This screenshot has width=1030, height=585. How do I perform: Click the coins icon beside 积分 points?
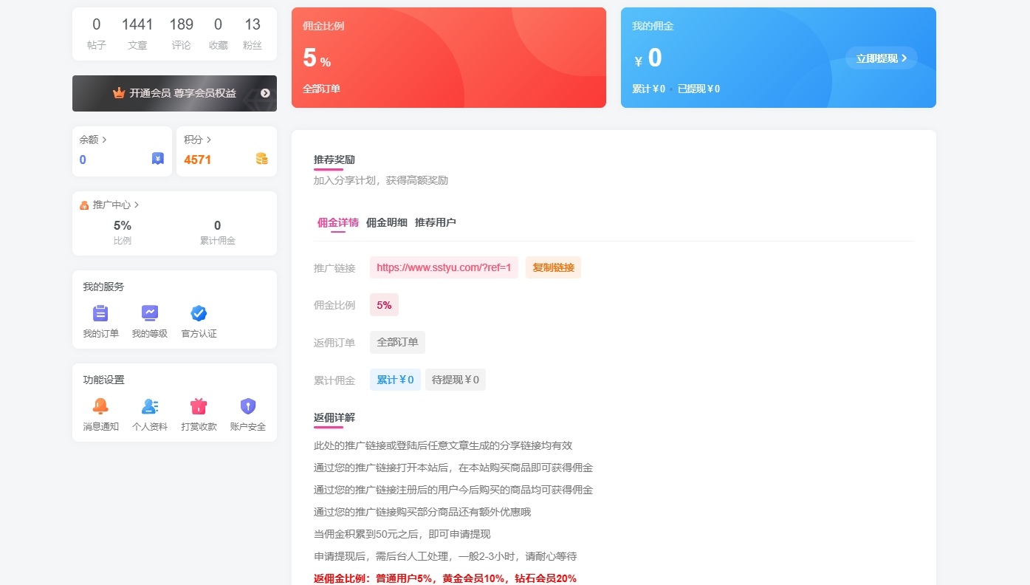261,158
